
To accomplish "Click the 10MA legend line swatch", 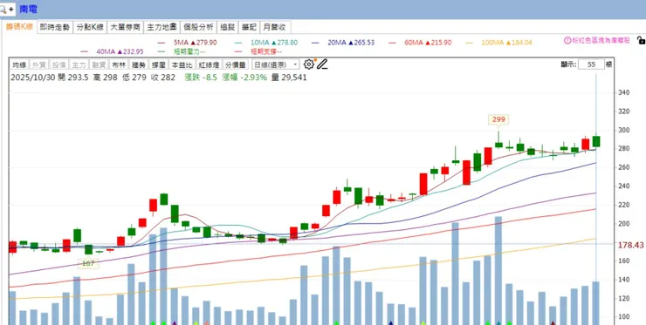I will point(237,43).
